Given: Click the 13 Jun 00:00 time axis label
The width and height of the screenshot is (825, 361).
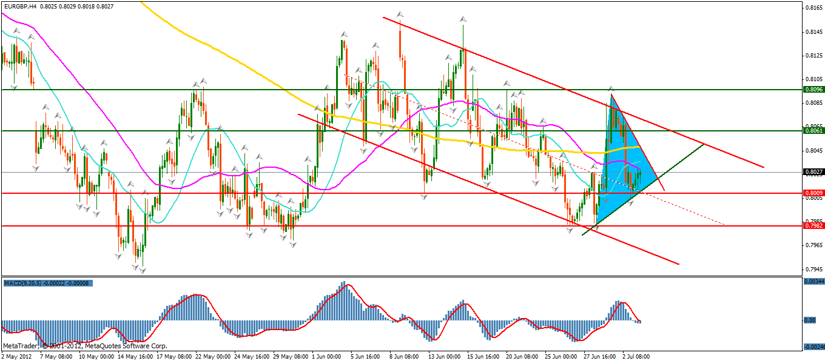Looking at the screenshot, I should pyautogui.click(x=446, y=356).
